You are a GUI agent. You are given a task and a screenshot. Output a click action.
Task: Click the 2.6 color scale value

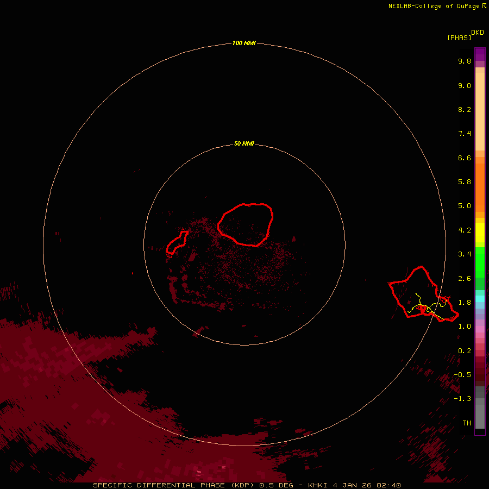(x=465, y=279)
